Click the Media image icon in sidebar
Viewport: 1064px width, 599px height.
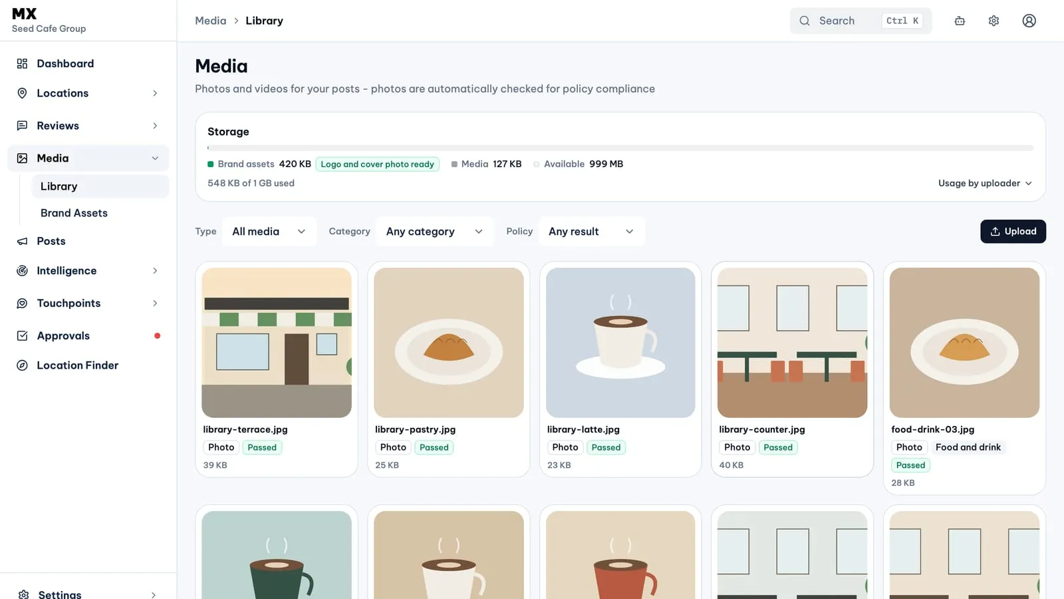22,158
